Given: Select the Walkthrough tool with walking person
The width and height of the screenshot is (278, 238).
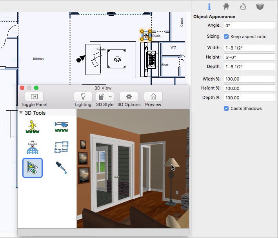Looking at the screenshot, I should point(33,127).
